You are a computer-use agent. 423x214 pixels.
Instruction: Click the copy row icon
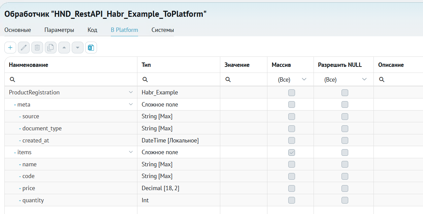click(x=51, y=48)
